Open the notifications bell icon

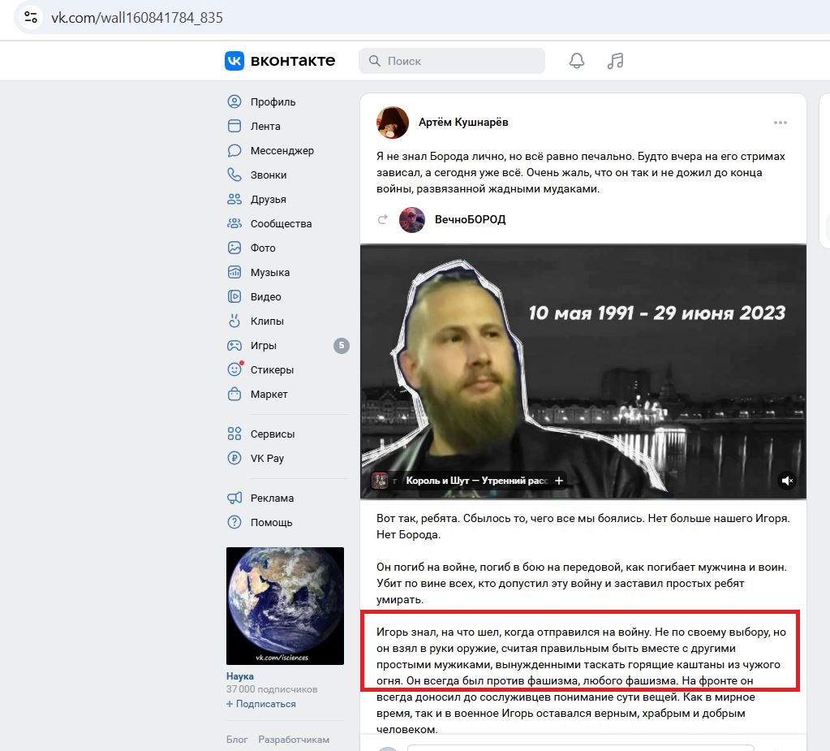click(x=576, y=61)
